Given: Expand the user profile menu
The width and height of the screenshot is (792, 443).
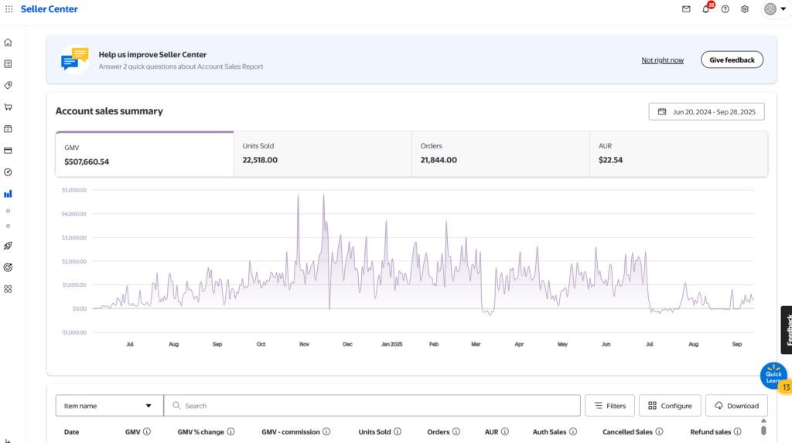Looking at the screenshot, I should 774,9.
